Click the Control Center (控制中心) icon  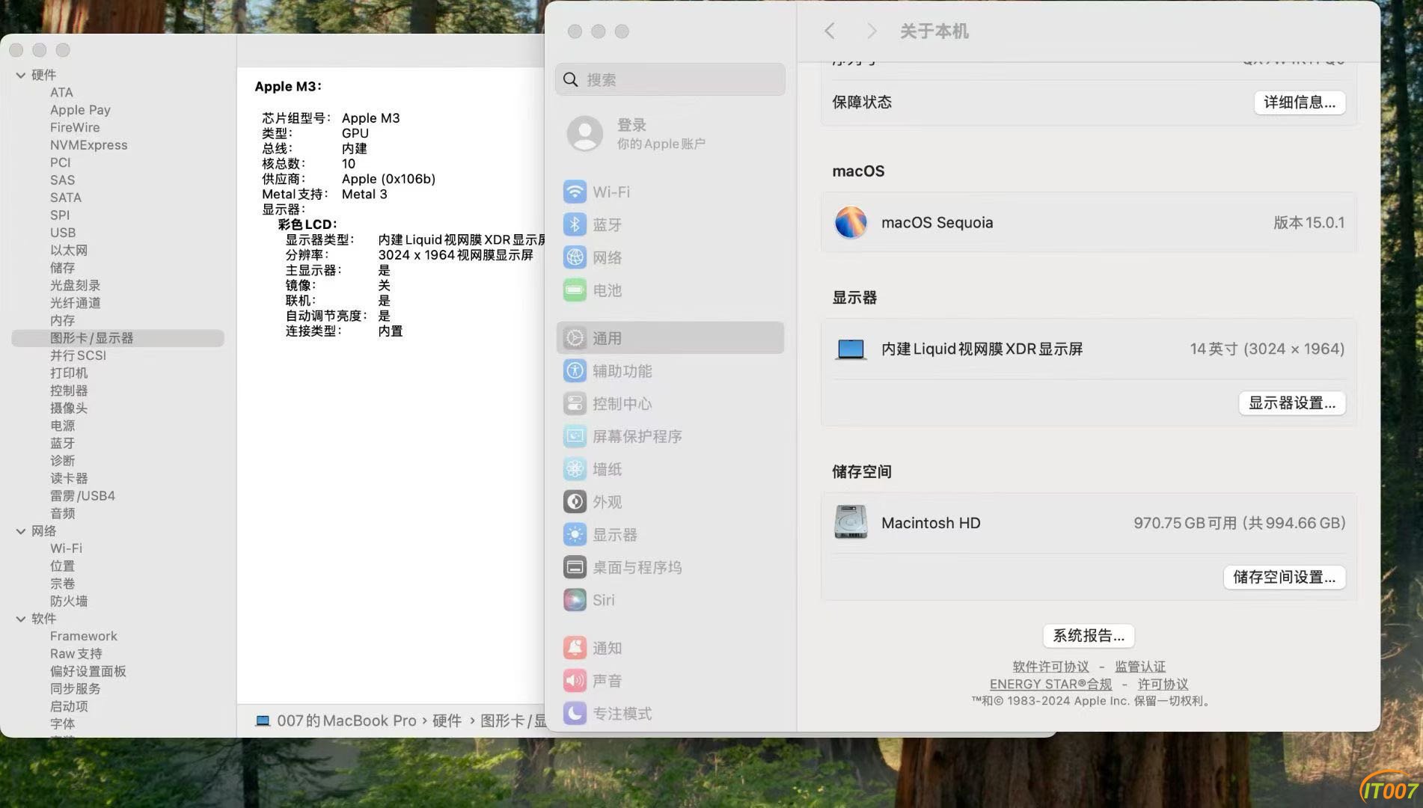pos(575,404)
